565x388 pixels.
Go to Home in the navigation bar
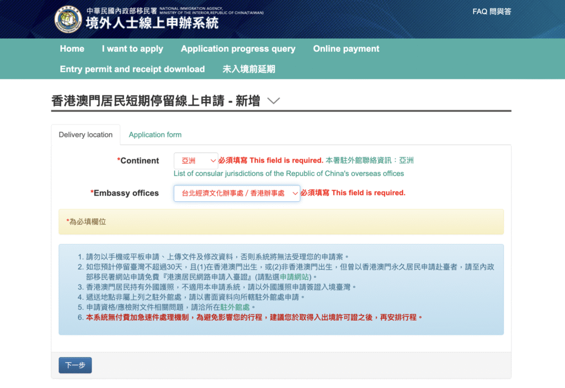click(72, 48)
